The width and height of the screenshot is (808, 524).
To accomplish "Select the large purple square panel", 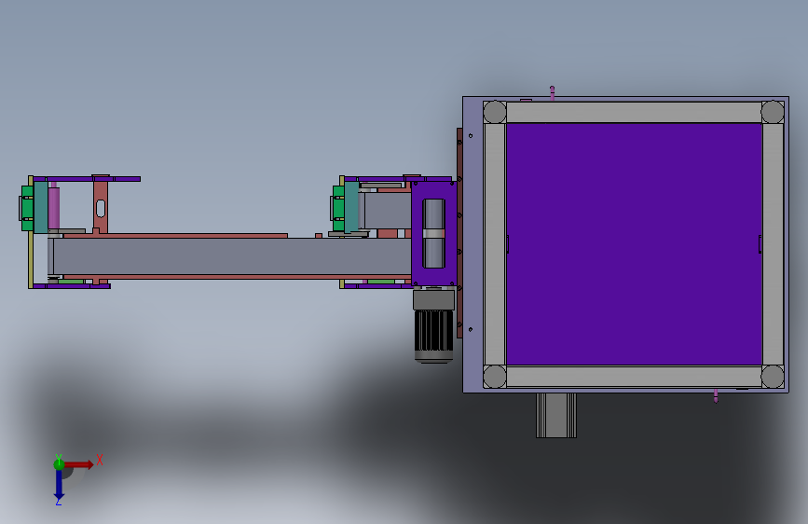I will (x=634, y=244).
